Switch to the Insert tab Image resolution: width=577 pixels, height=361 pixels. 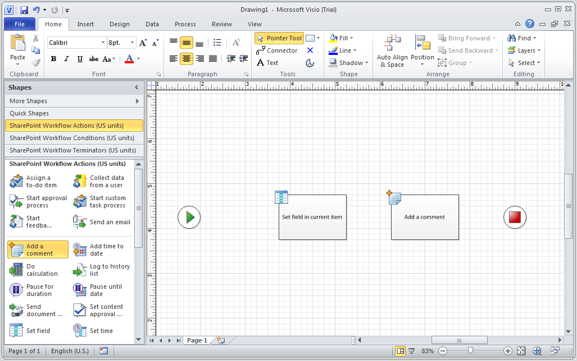pyautogui.click(x=85, y=24)
